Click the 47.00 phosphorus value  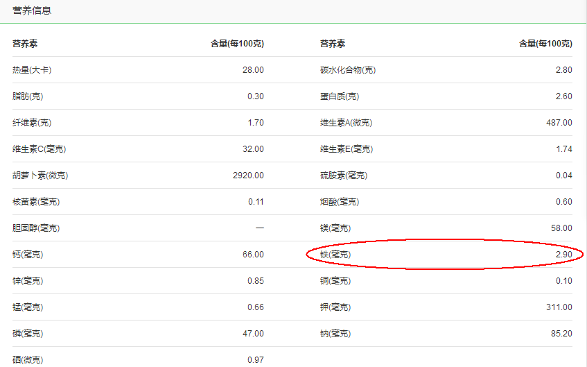[x=253, y=333]
